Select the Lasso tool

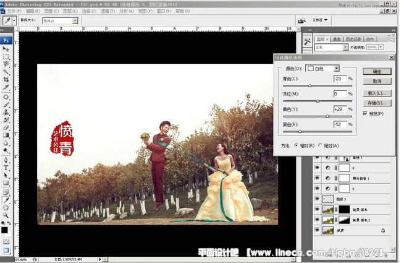coord(6,64)
